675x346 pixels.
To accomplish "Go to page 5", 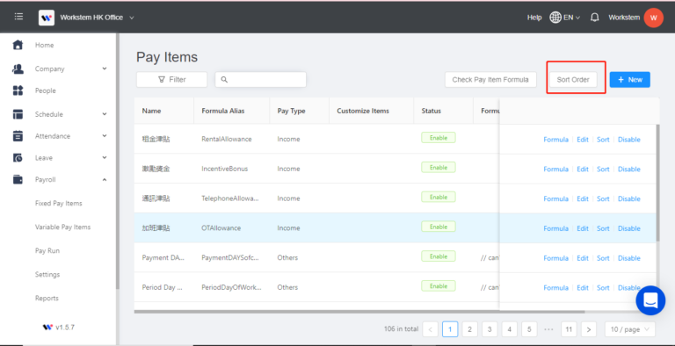I will coord(529,329).
